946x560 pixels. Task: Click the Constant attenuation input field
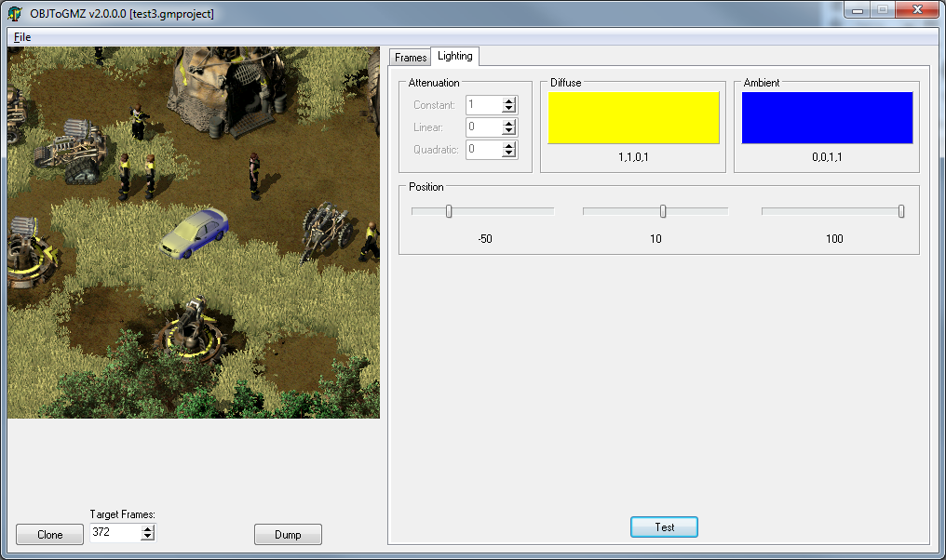pos(484,105)
